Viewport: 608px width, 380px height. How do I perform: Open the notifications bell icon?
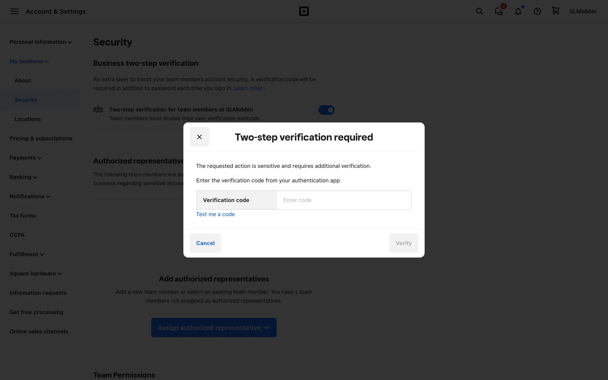(518, 11)
